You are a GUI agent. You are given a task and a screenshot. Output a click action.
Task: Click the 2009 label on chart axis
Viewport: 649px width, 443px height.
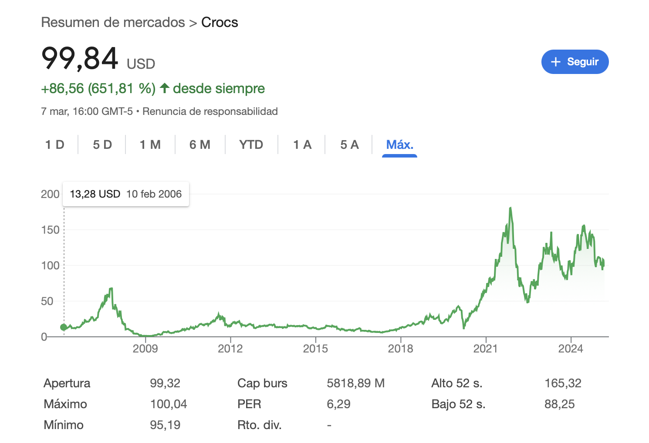[145, 349]
